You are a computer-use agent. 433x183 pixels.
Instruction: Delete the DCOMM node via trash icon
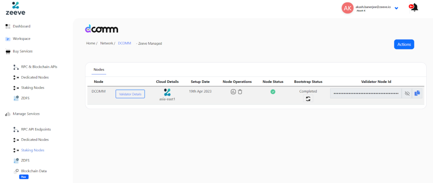click(x=240, y=92)
